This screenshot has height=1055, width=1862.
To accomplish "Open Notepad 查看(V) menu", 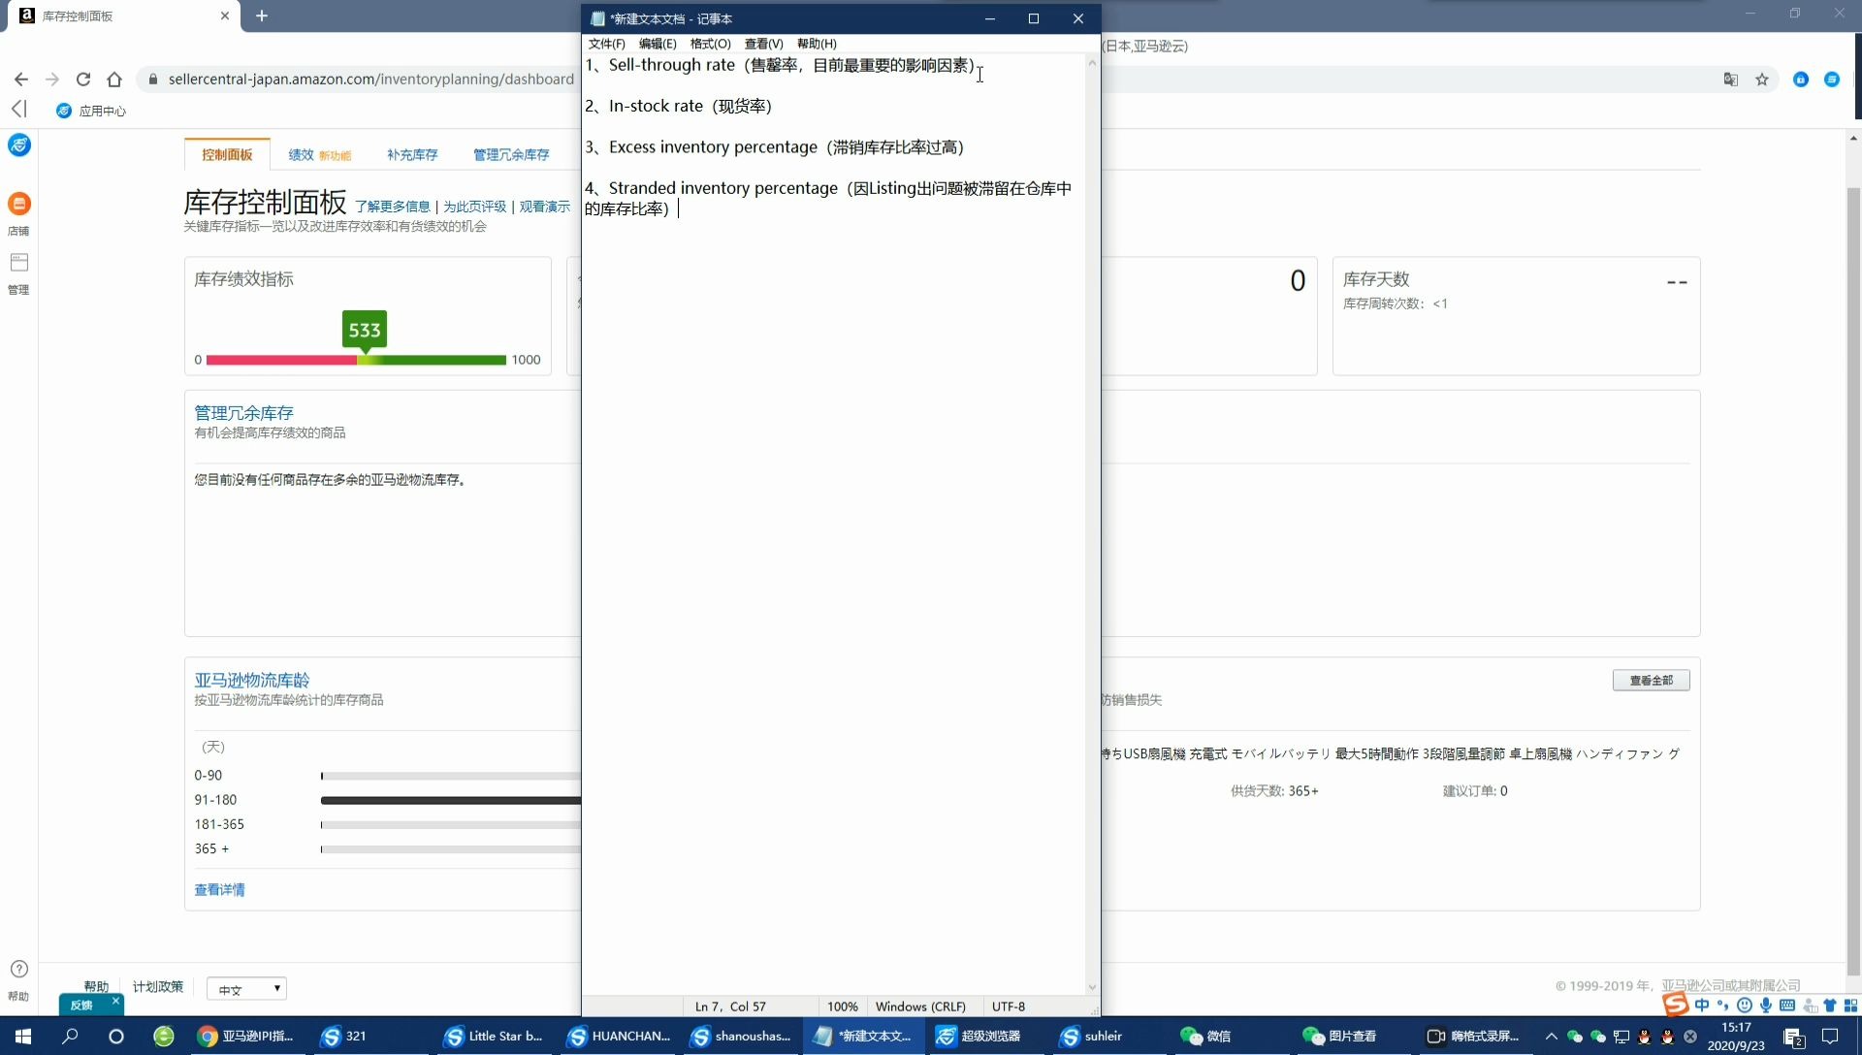I will click(x=763, y=44).
